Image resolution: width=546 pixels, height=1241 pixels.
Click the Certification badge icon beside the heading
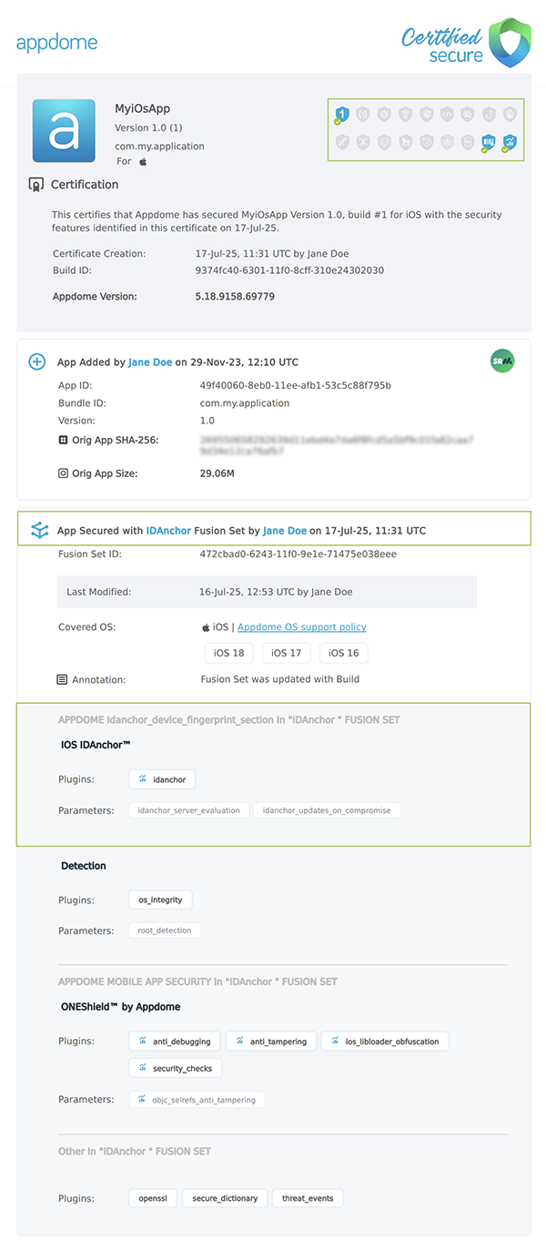35,184
